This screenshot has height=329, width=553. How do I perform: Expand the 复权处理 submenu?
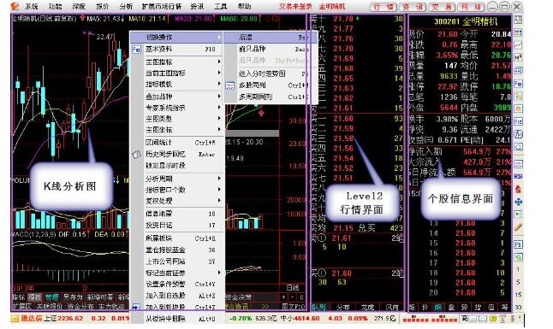(176, 201)
